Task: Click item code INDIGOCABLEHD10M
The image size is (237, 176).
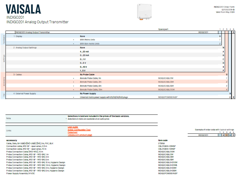Action: click(168, 163)
